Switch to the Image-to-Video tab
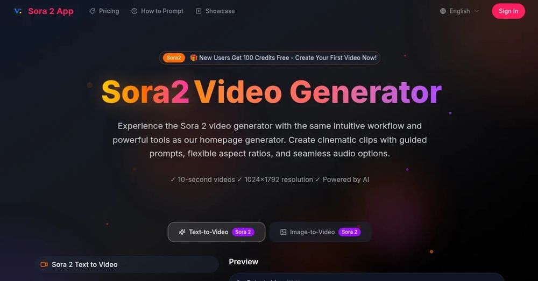The height and width of the screenshot is (281, 538). tap(321, 232)
